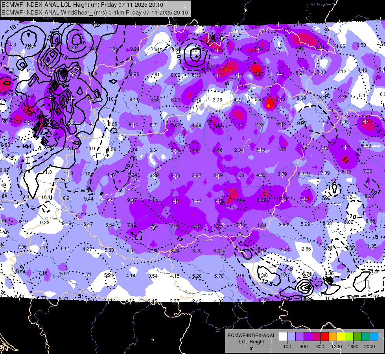Click the teal legend swatch
The width and height of the screenshot is (385, 354).
366,336
